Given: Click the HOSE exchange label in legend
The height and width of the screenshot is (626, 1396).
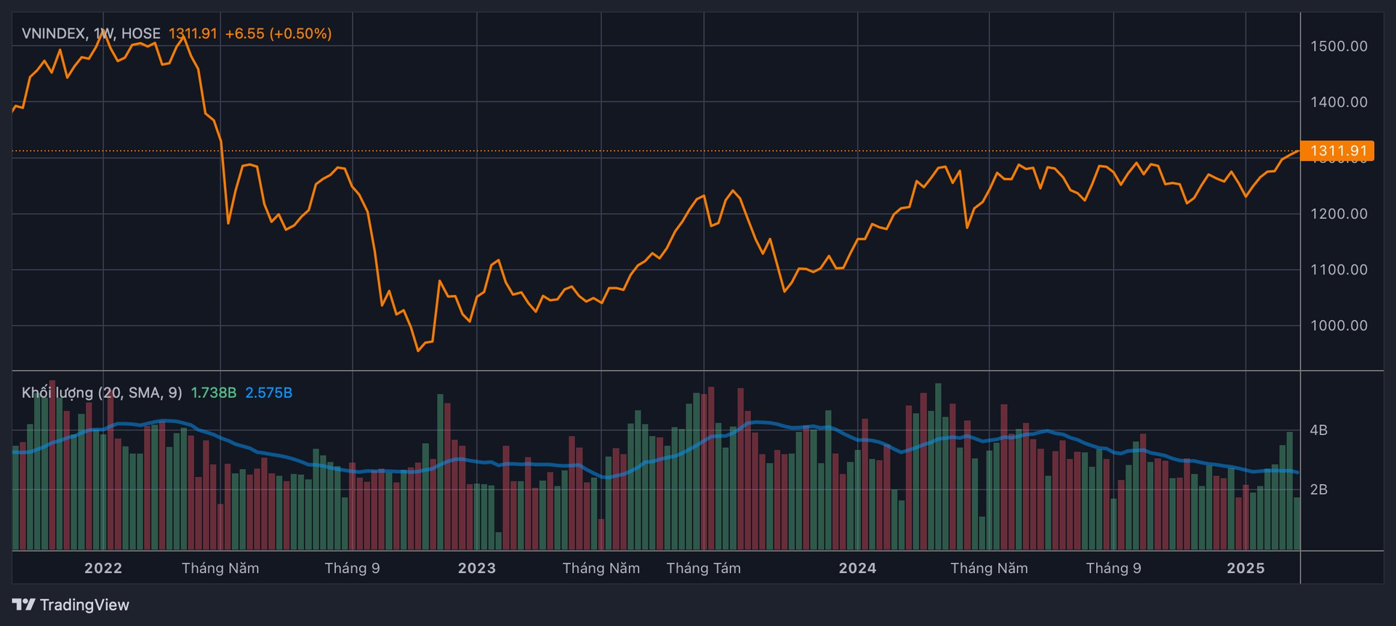Looking at the screenshot, I should 141,33.
